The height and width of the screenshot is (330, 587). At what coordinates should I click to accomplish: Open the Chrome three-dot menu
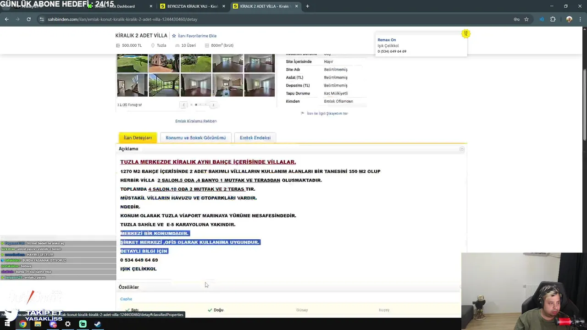[581, 19]
